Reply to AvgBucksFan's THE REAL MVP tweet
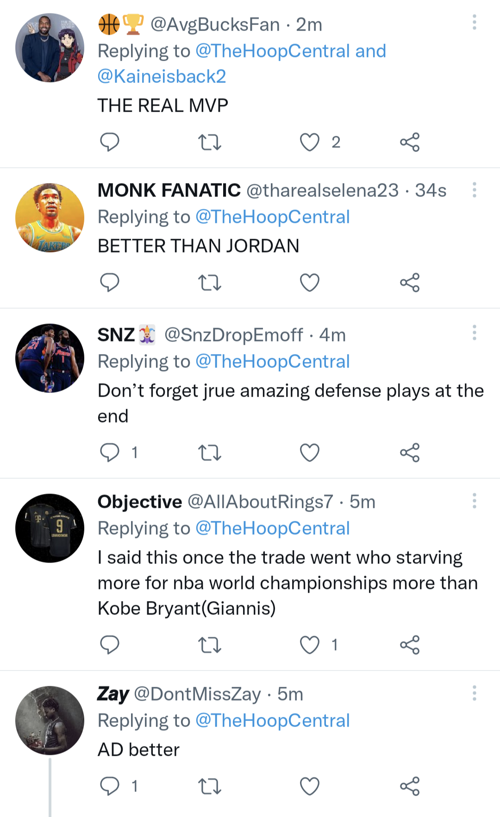The image size is (500, 817). 110,142
